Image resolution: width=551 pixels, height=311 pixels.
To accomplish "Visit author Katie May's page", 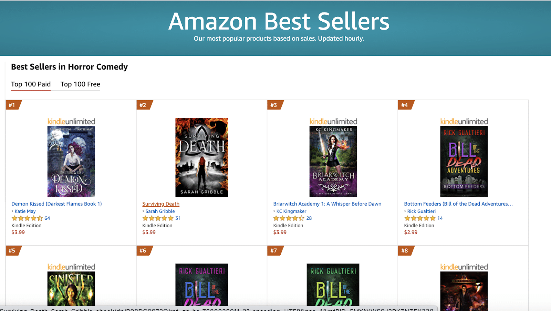I will coord(25,211).
